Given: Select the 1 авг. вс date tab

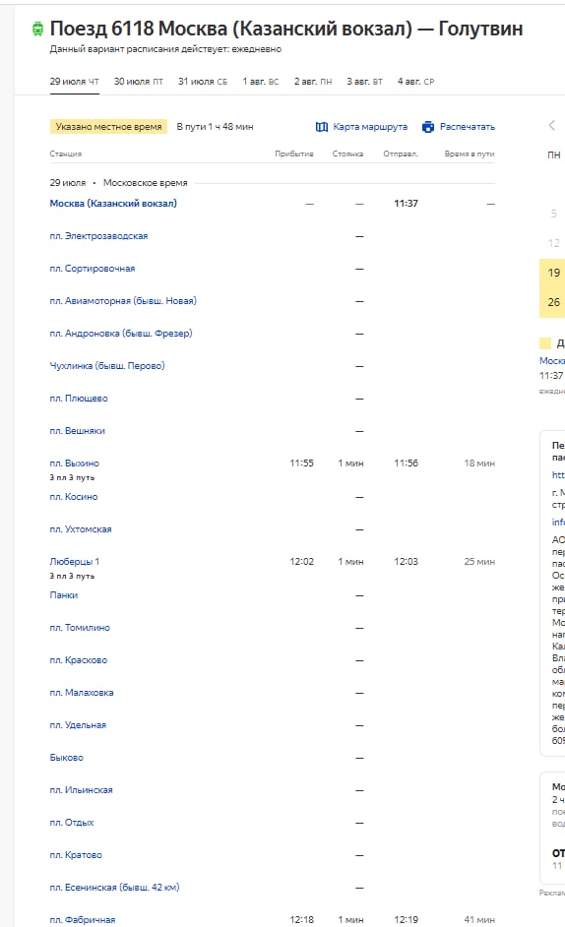Looking at the screenshot, I should point(261,82).
